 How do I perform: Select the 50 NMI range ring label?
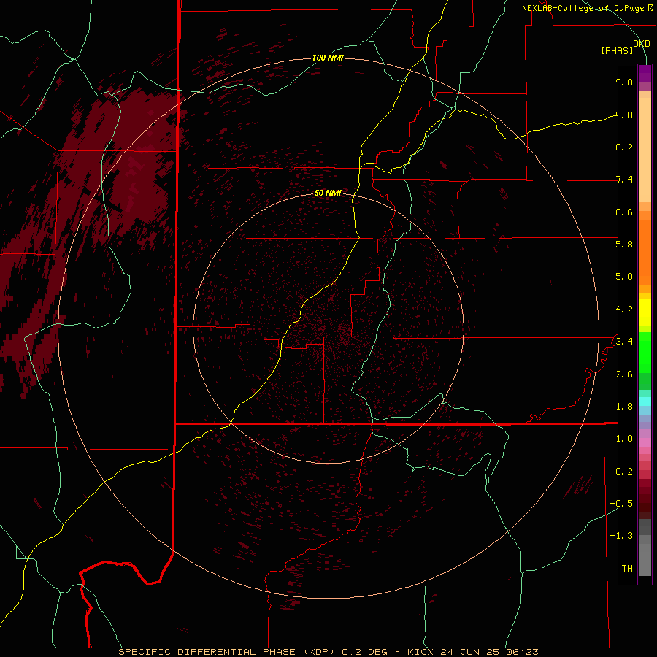(x=328, y=193)
